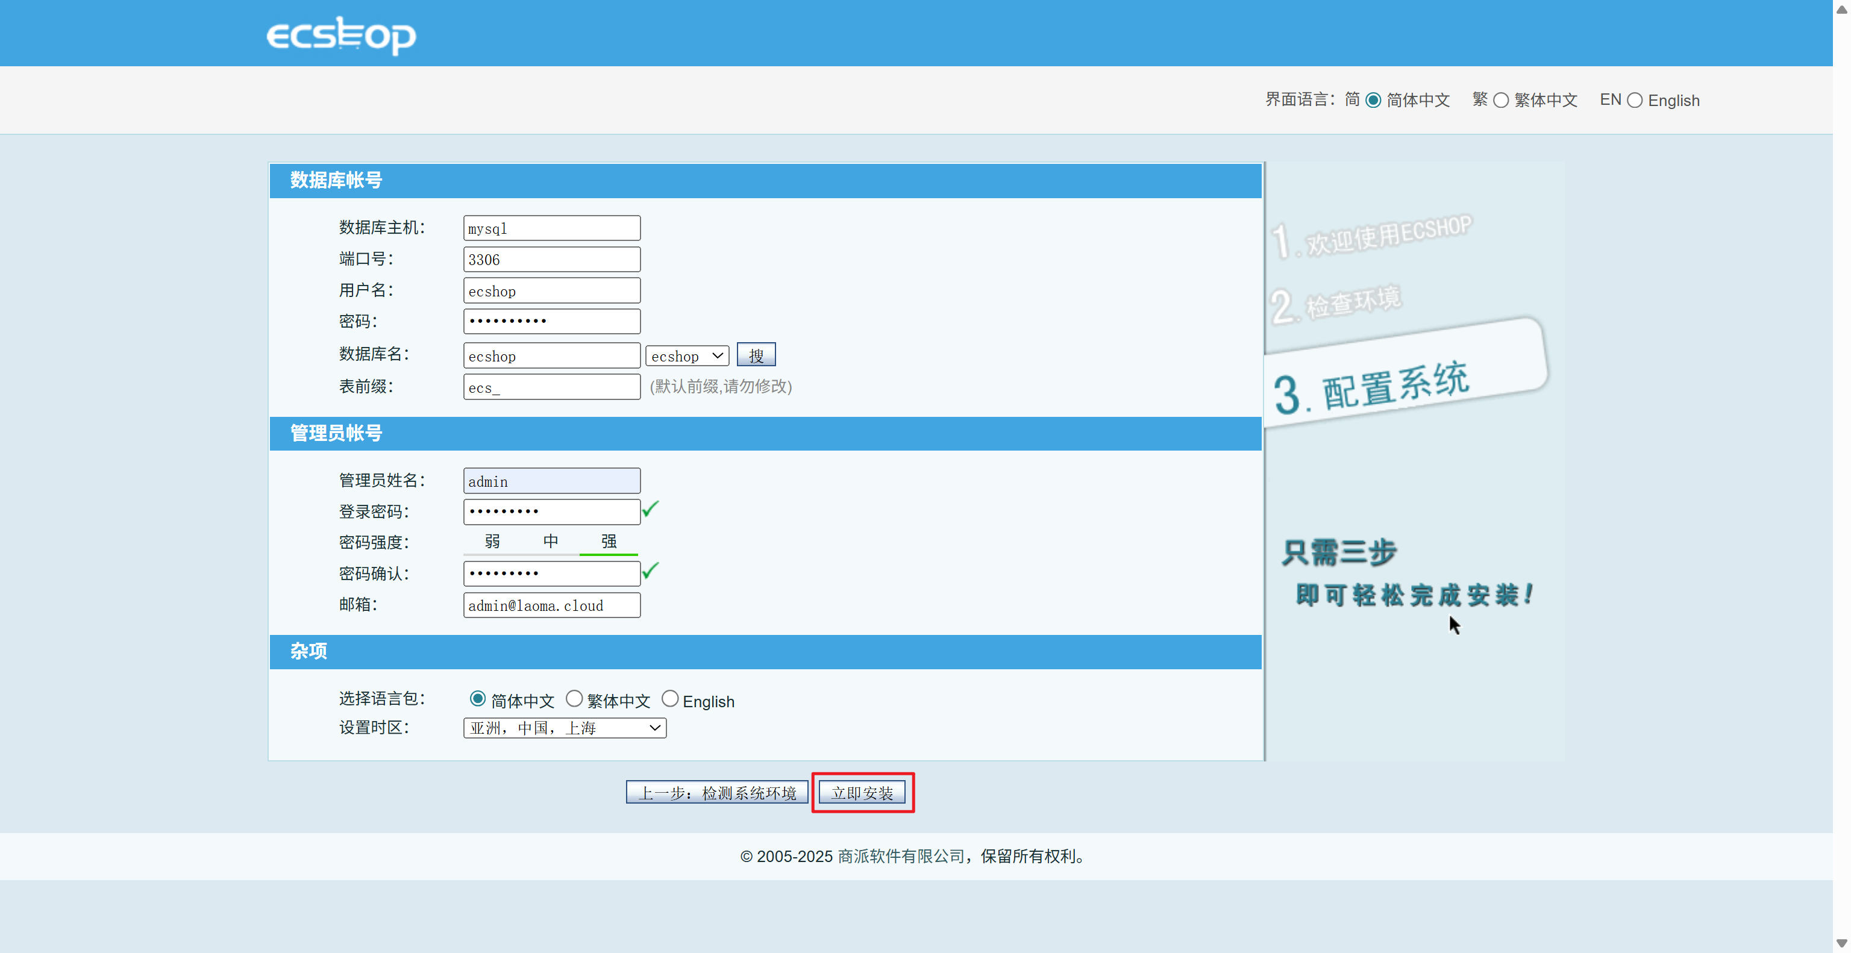Click the 密码强度 label
The height and width of the screenshot is (953, 1851).
coord(374,542)
